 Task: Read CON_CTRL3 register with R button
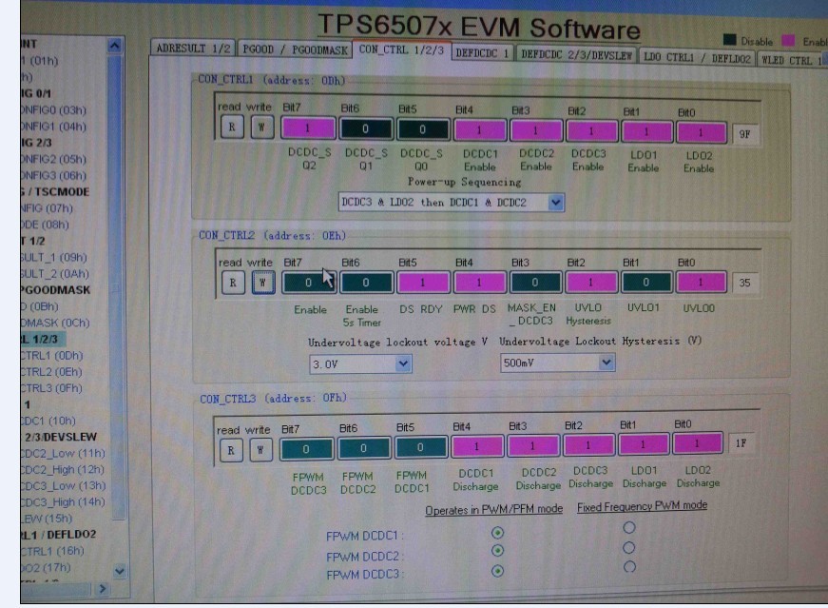pos(231,450)
